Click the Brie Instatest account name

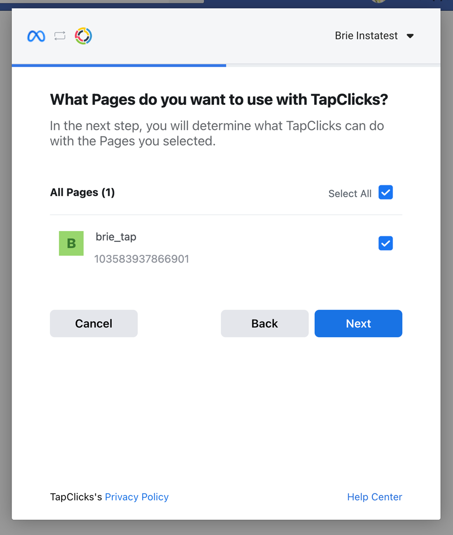366,35
